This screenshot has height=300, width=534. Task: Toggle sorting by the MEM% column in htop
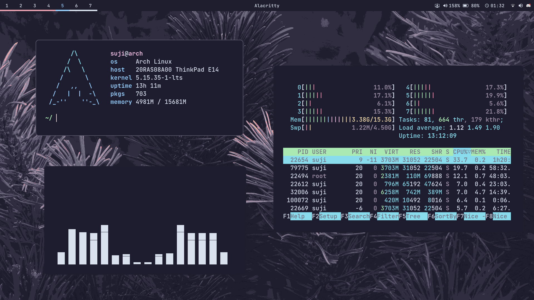pyautogui.click(x=478, y=152)
